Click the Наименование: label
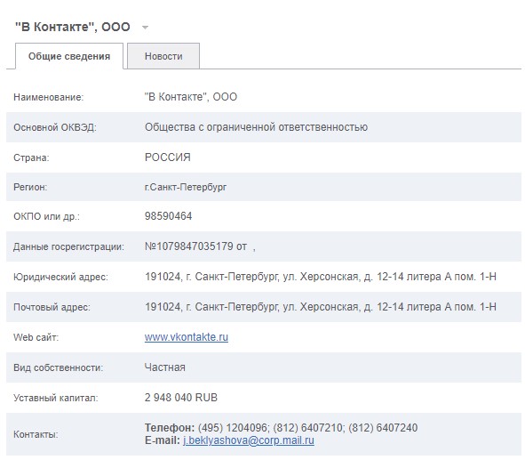 coord(49,97)
